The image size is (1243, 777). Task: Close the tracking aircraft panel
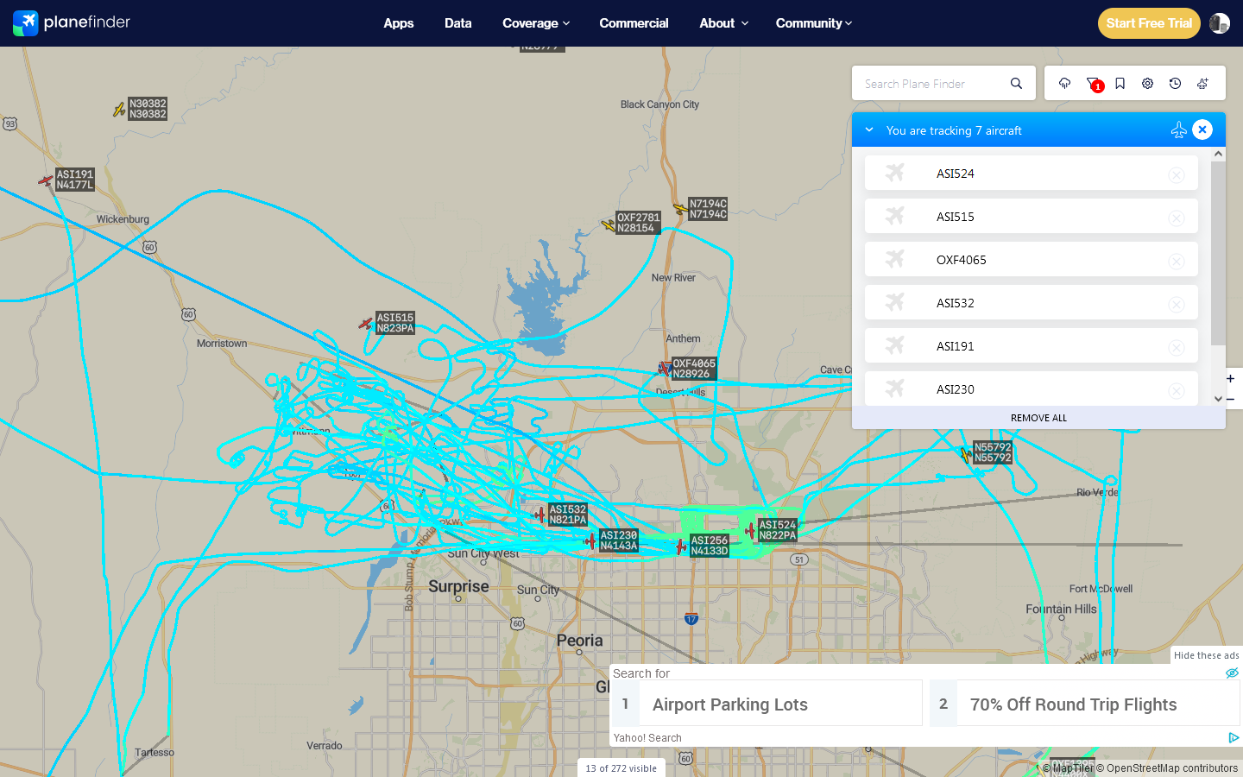1202,129
